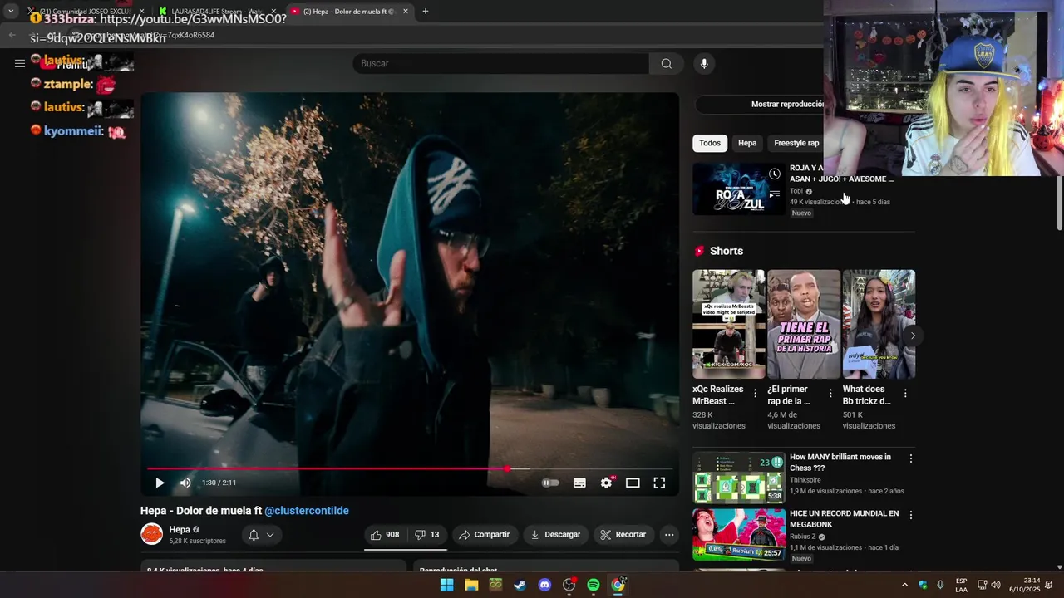The height and width of the screenshot is (598, 1064).
Task: Open the xQc Realizes MrBeast short
Action: coord(729,324)
